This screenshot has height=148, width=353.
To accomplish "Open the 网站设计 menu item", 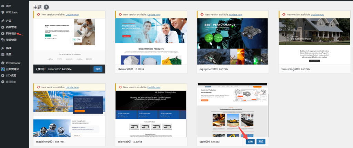I will point(11,34).
